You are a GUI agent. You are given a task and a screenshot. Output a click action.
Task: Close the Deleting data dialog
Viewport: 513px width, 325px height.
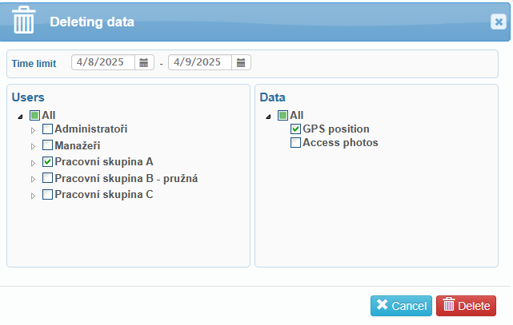pos(499,22)
